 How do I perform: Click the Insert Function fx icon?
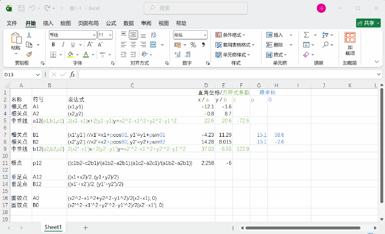coord(72,74)
